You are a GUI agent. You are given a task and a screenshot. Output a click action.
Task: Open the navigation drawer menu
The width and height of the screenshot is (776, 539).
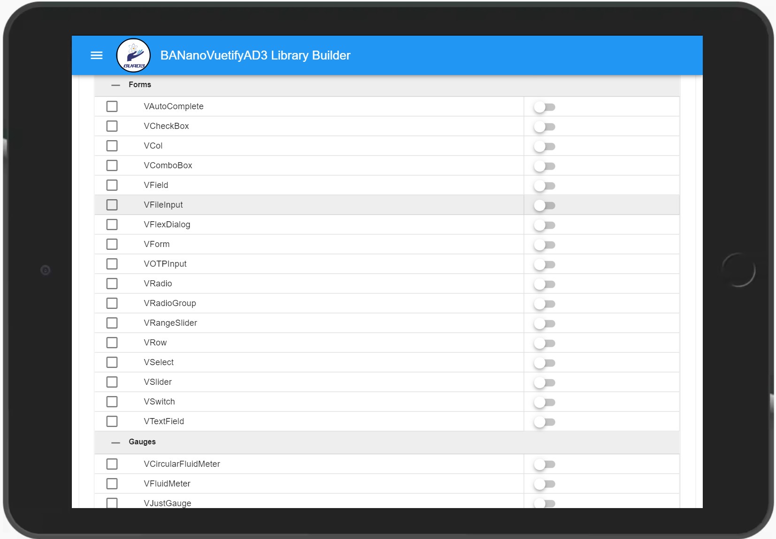96,55
